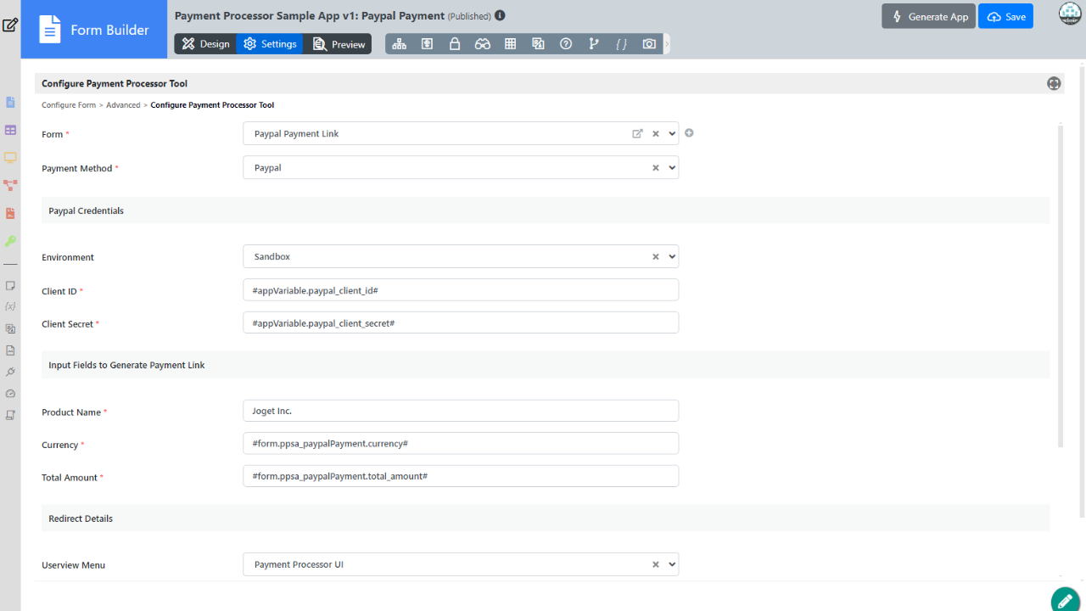The width and height of the screenshot is (1086, 611).
Task: Click the Form Builder header label
Action: coord(109,30)
